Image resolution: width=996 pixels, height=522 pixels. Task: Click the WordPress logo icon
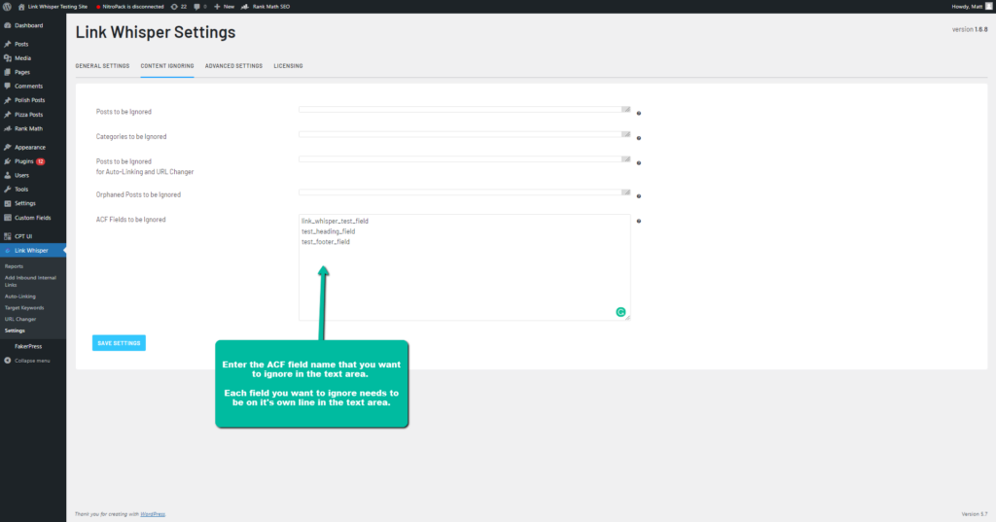(8, 6)
